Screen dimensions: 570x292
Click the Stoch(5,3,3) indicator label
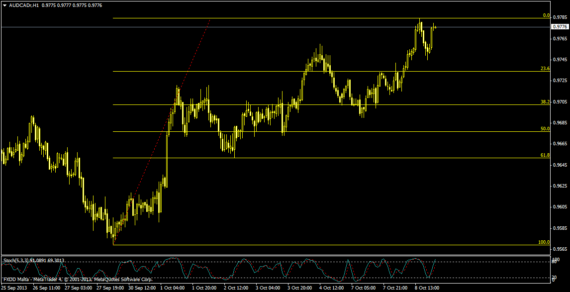[x=16, y=260]
